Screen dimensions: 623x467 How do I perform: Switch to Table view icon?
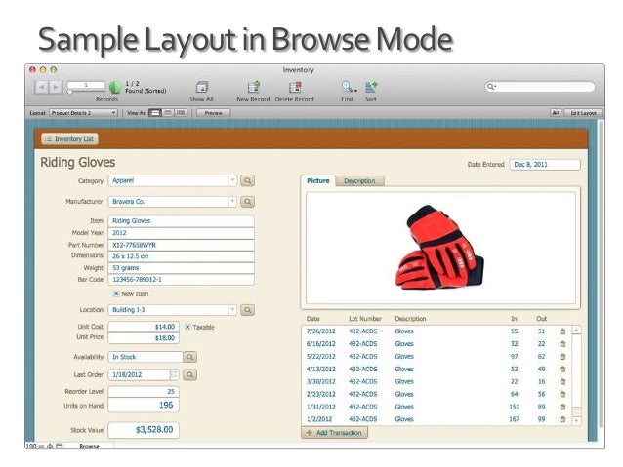(181, 113)
